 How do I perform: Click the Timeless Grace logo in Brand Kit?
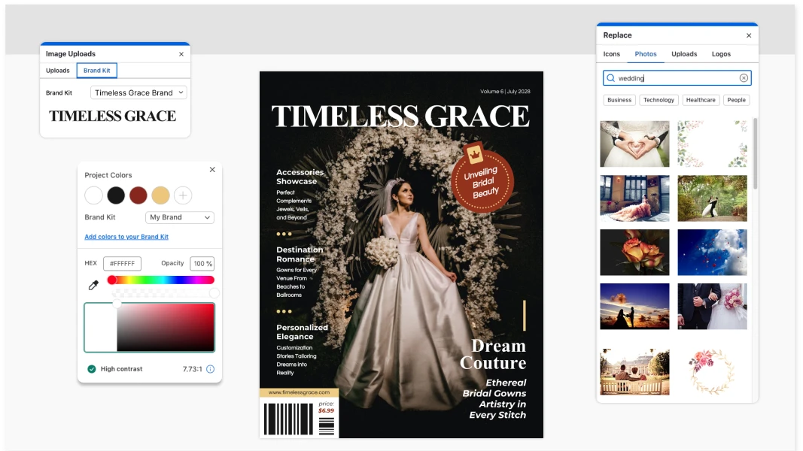tap(113, 116)
